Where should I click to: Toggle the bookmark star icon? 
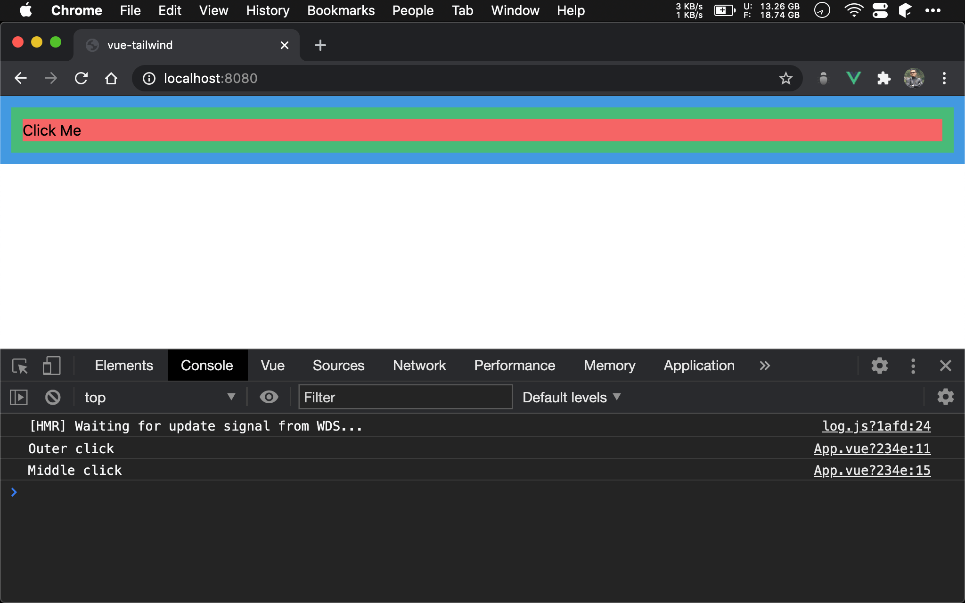tap(785, 77)
